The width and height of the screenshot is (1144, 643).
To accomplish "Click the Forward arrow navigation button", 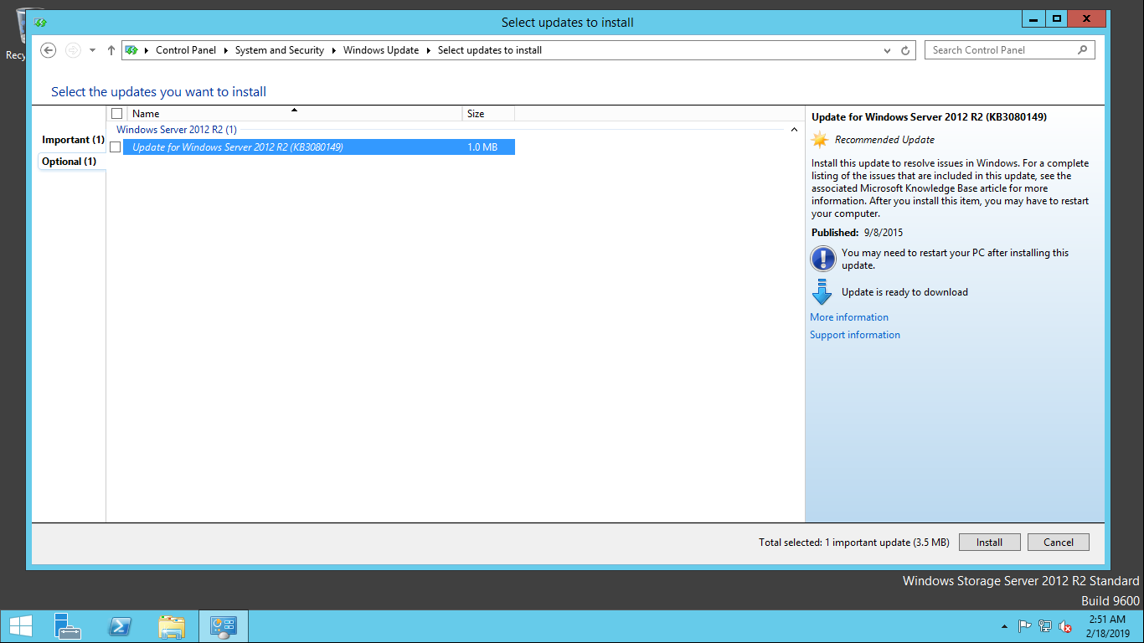I will (x=73, y=50).
